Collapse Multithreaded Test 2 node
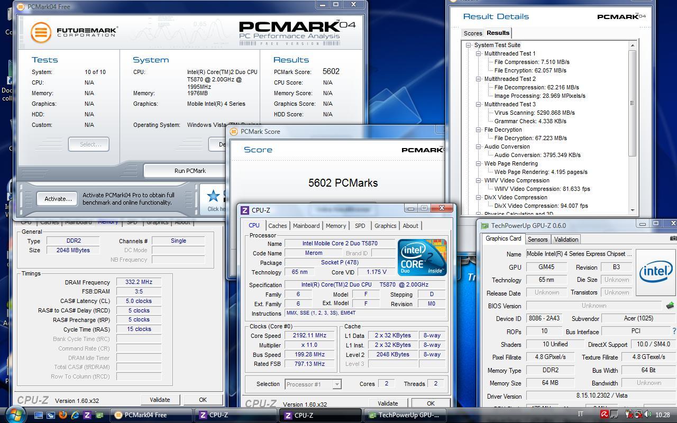This screenshot has height=423, width=677. click(x=478, y=79)
